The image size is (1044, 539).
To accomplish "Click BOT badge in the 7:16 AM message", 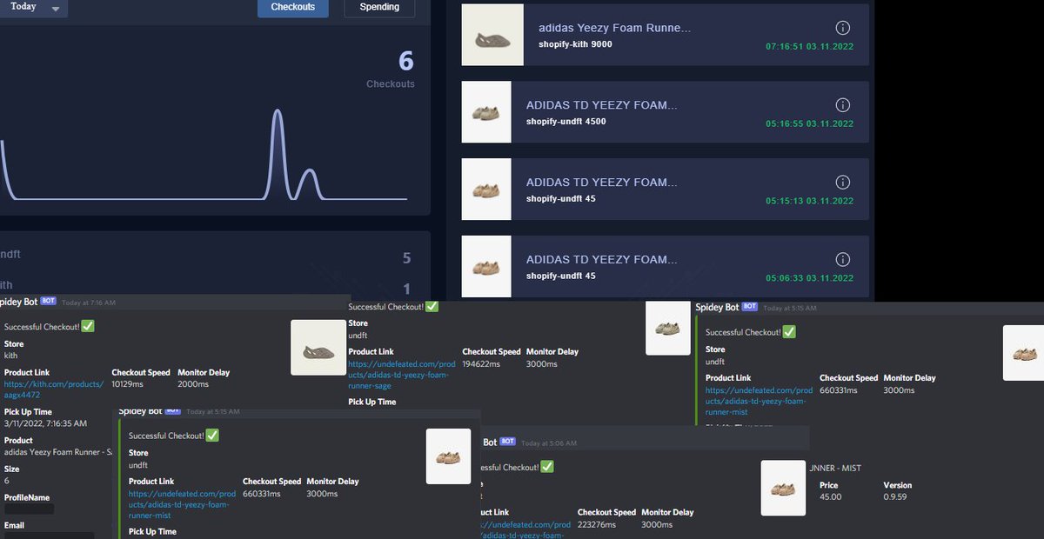I will [49, 301].
